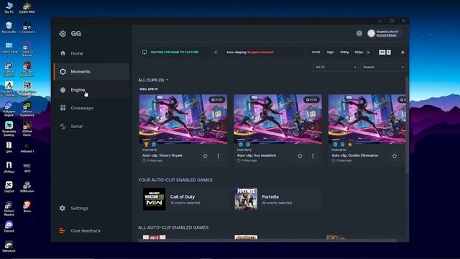This screenshot has width=460, height=259.
Task: Open Wallpaper Engine desktop shortcut
Action: coord(9,109)
